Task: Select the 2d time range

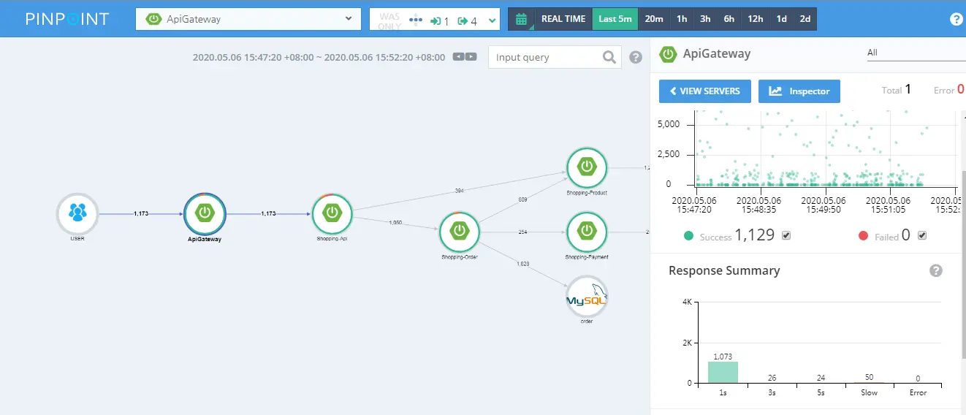Action: 805,20
